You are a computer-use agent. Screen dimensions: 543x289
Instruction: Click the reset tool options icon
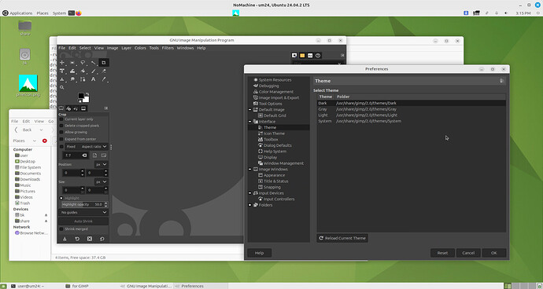102,239
